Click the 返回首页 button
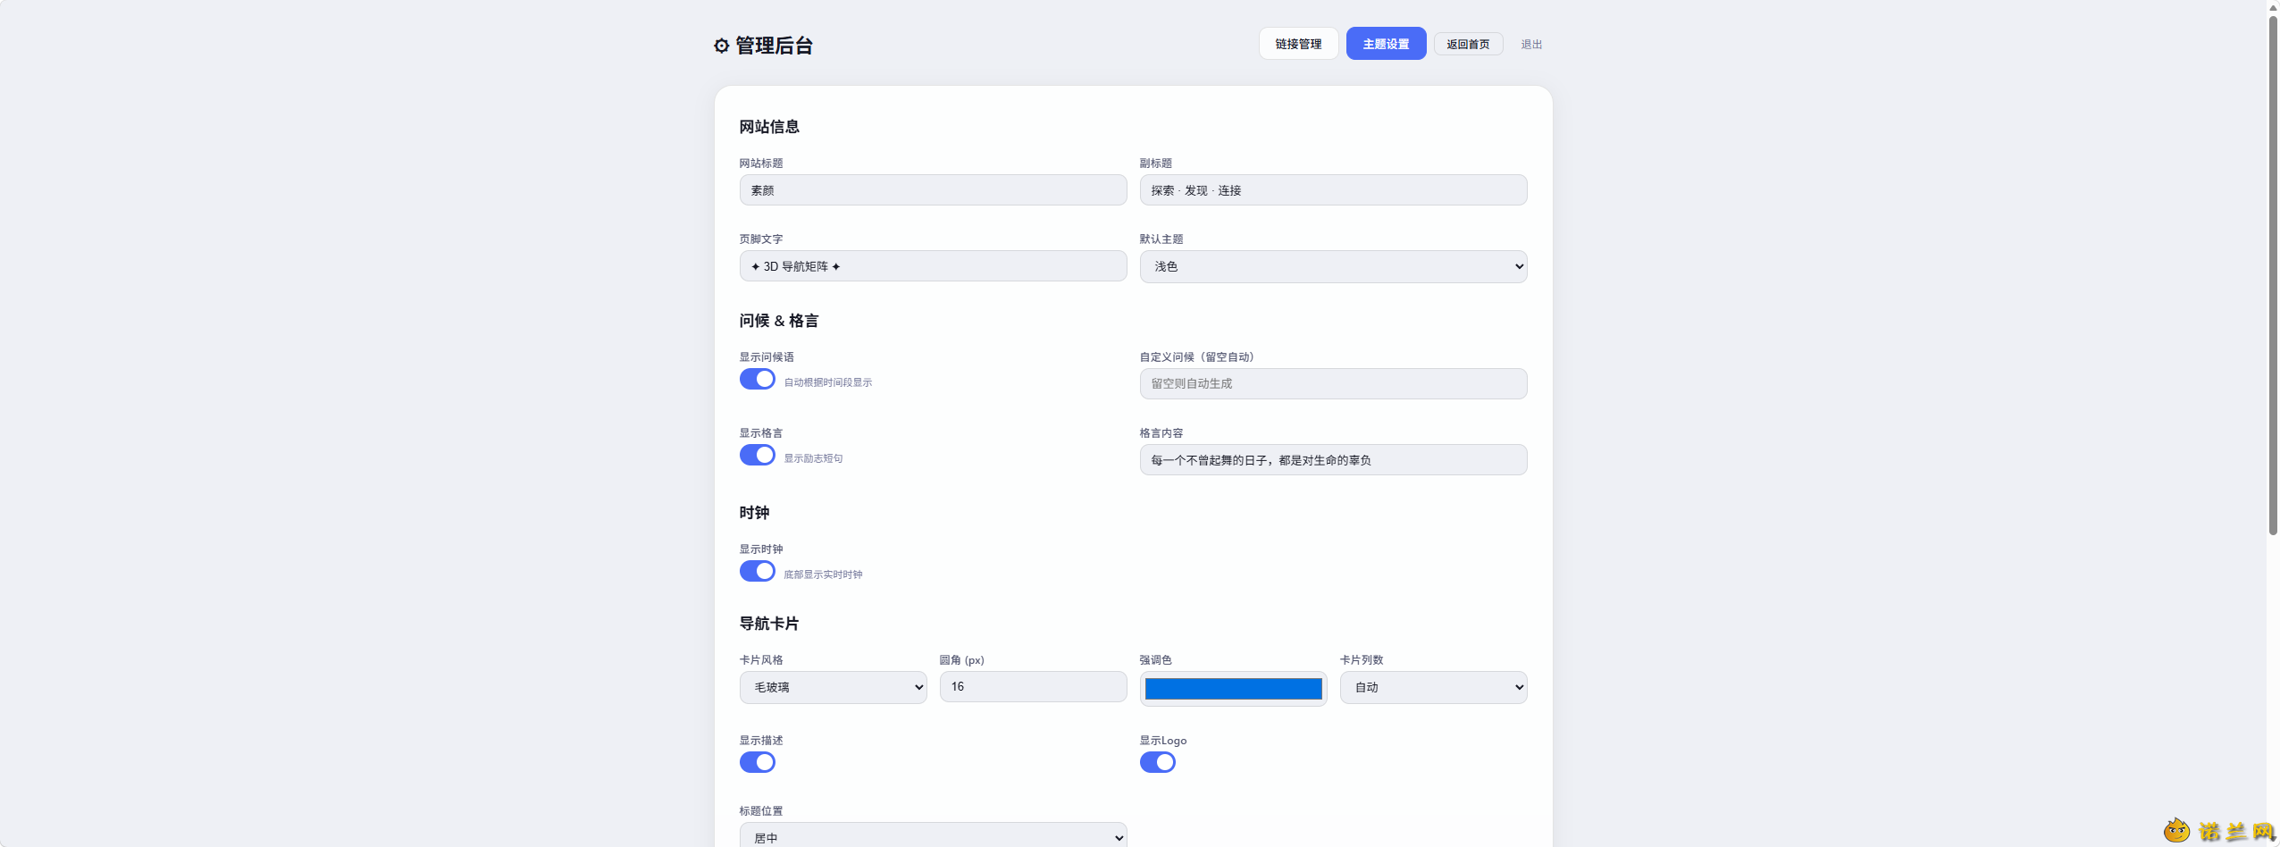The height and width of the screenshot is (847, 2280). [1468, 44]
